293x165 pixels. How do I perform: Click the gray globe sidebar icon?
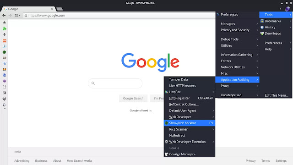click(x=5, y=99)
